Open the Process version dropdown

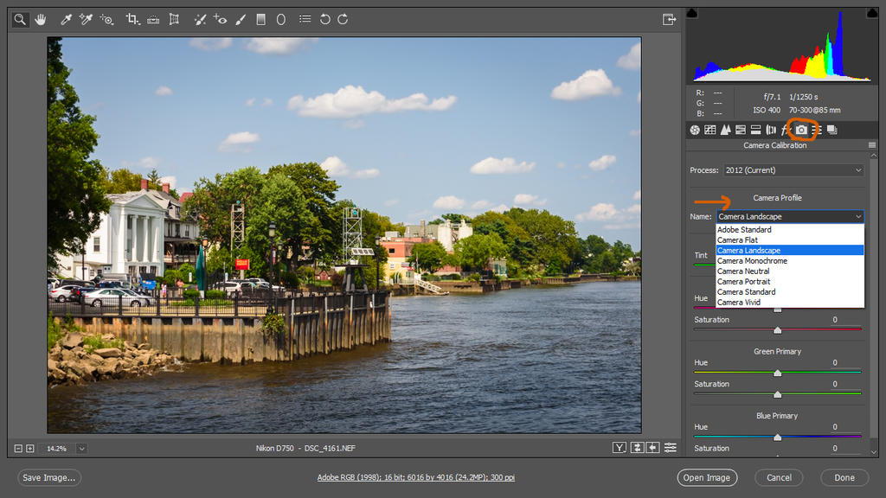(x=793, y=170)
